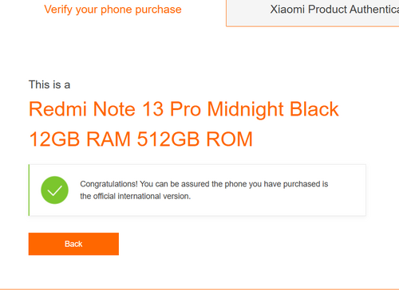Click the "Congratulations!" word in the message

pos(109,184)
